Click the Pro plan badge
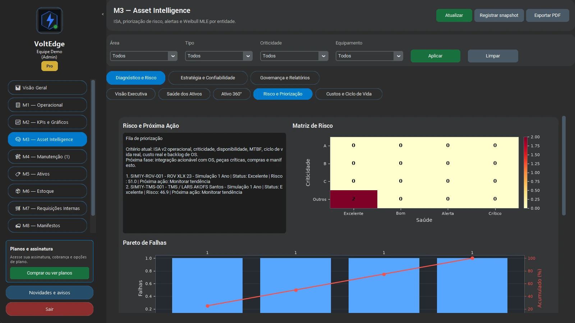The width and height of the screenshot is (575, 323). 50,66
